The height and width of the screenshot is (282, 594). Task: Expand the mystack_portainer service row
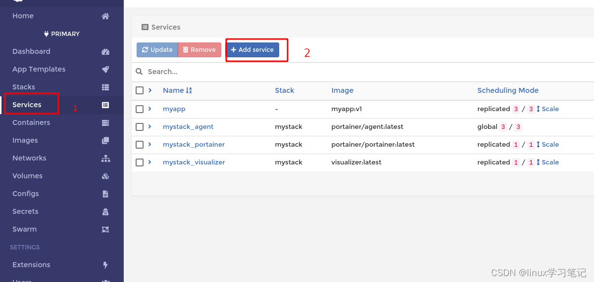pyautogui.click(x=150, y=144)
